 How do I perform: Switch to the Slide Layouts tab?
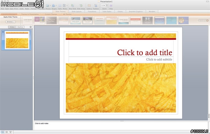(x=77, y=11)
